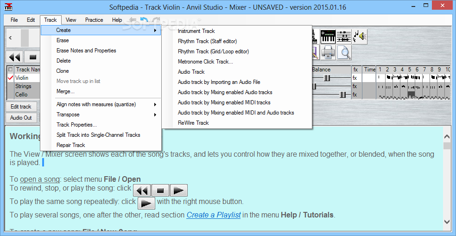Open the piano keyboard view icon
The height and width of the screenshot is (236, 456).
coord(328,37)
